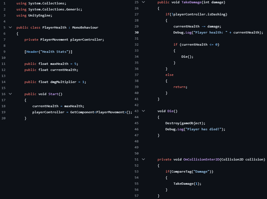Click 'using System.Collections.Generic;' line
The width and height of the screenshot is (267, 199).
[x=49, y=9]
